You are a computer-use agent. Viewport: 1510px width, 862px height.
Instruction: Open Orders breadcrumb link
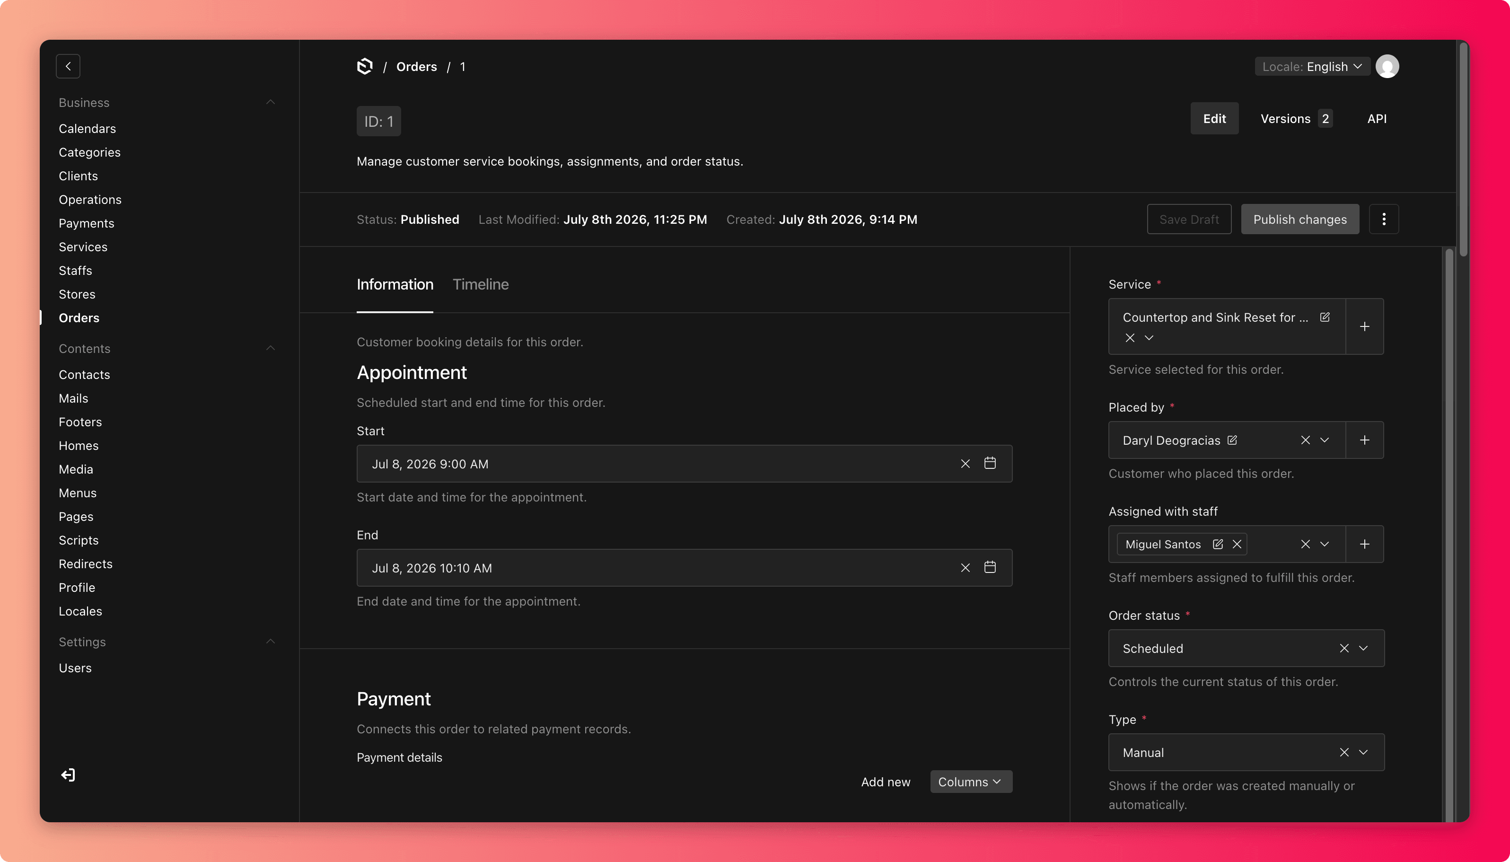click(x=416, y=66)
